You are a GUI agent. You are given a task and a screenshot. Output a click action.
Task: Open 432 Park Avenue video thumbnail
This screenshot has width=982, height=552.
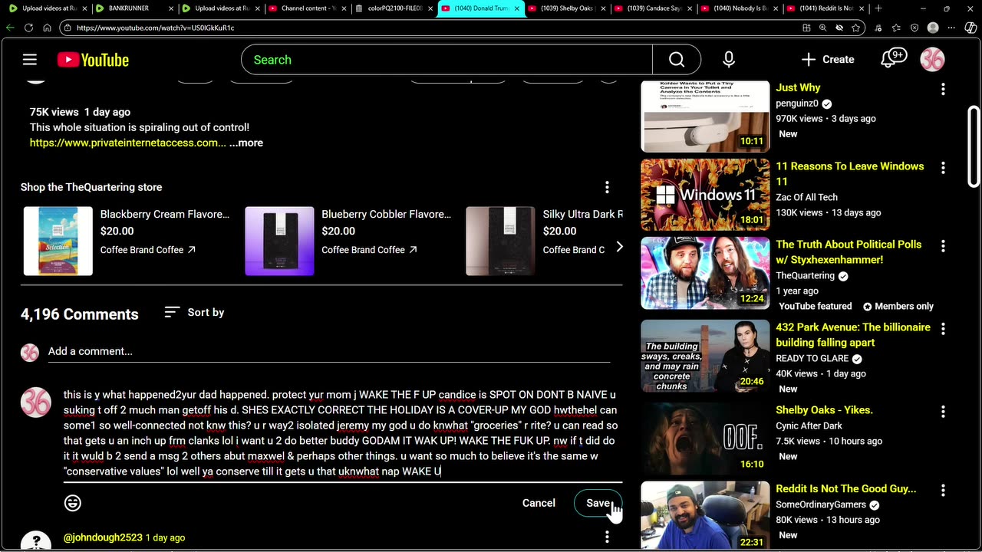[x=705, y=356]
